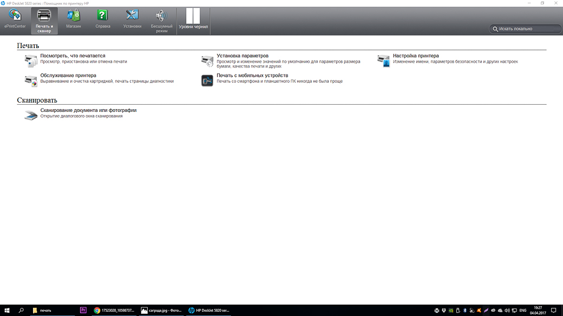This screenshot has width=563, height=316.
Task: Select the Печать и сканер toolbar tab
Action: click(x=44, y=21)
